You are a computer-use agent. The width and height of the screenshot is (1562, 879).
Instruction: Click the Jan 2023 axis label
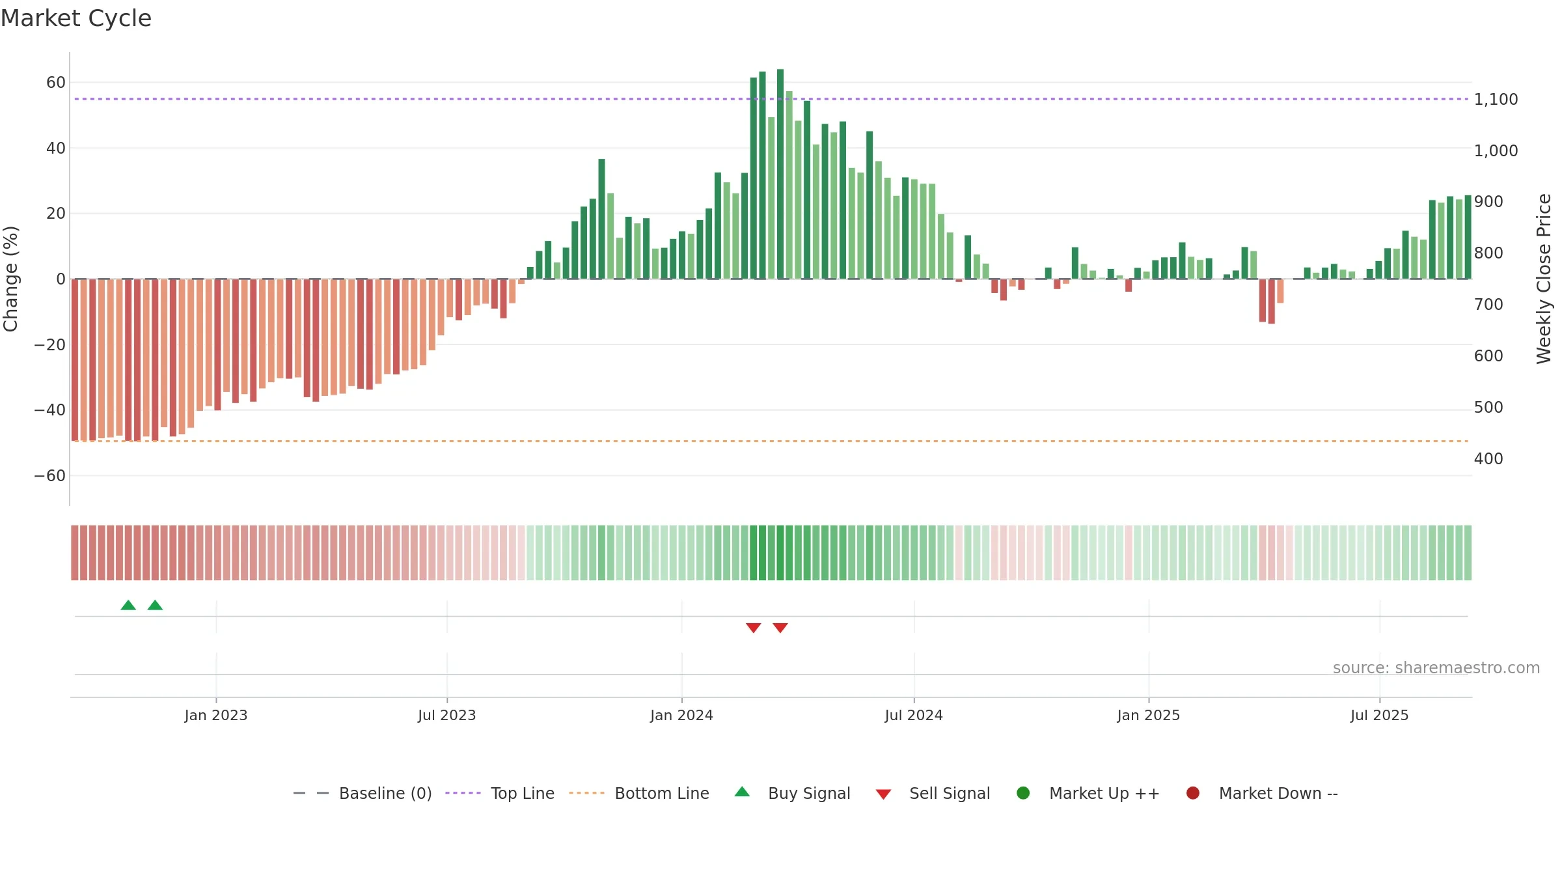(x=216, y=715)
